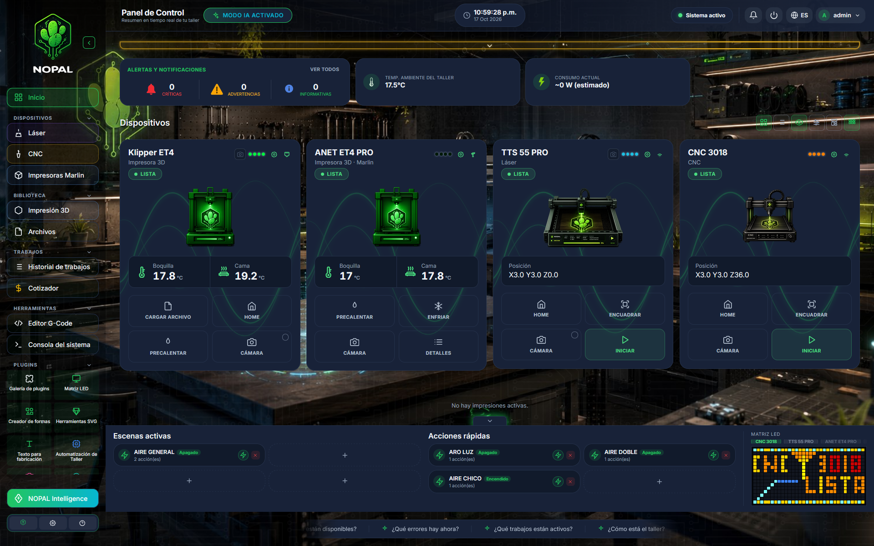Toggle the compact grid view button
Image resolution: width=874 pixels, height=546 pixels.
point(852,122)
